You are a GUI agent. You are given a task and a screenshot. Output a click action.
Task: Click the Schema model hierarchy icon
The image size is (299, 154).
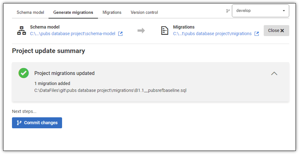(21, 30)
